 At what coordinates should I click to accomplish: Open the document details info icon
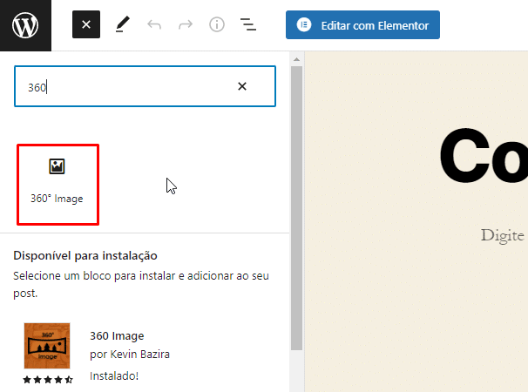click(216, 25)
